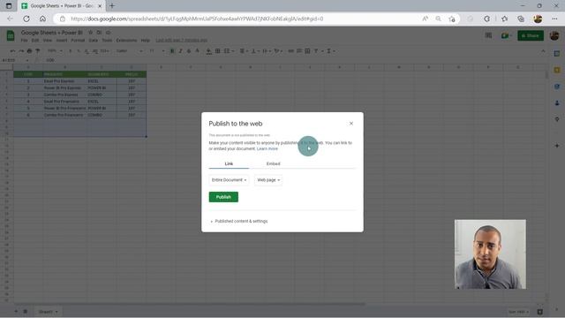Viewport: 565px width, 318px height.
Task: Toggle strikethrough formatting in toolbar
Action: click(x=189, y=51)
